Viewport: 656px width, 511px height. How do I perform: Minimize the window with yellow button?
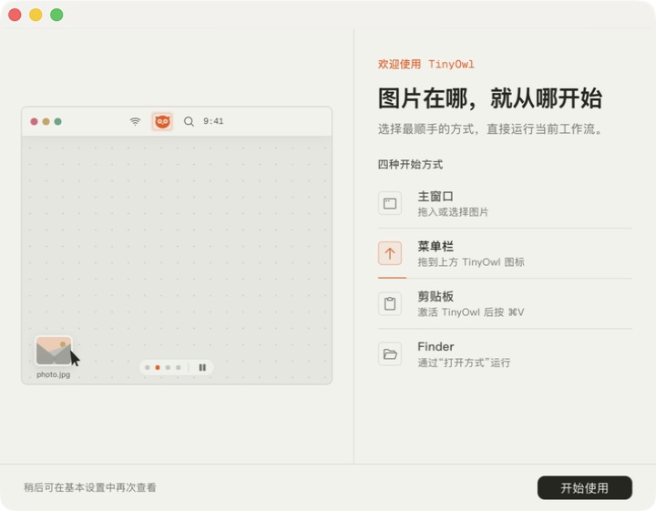tap(36, 15)
